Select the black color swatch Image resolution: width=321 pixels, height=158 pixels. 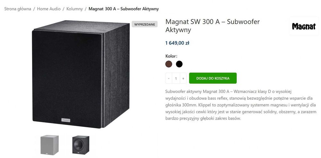(179, 64)
